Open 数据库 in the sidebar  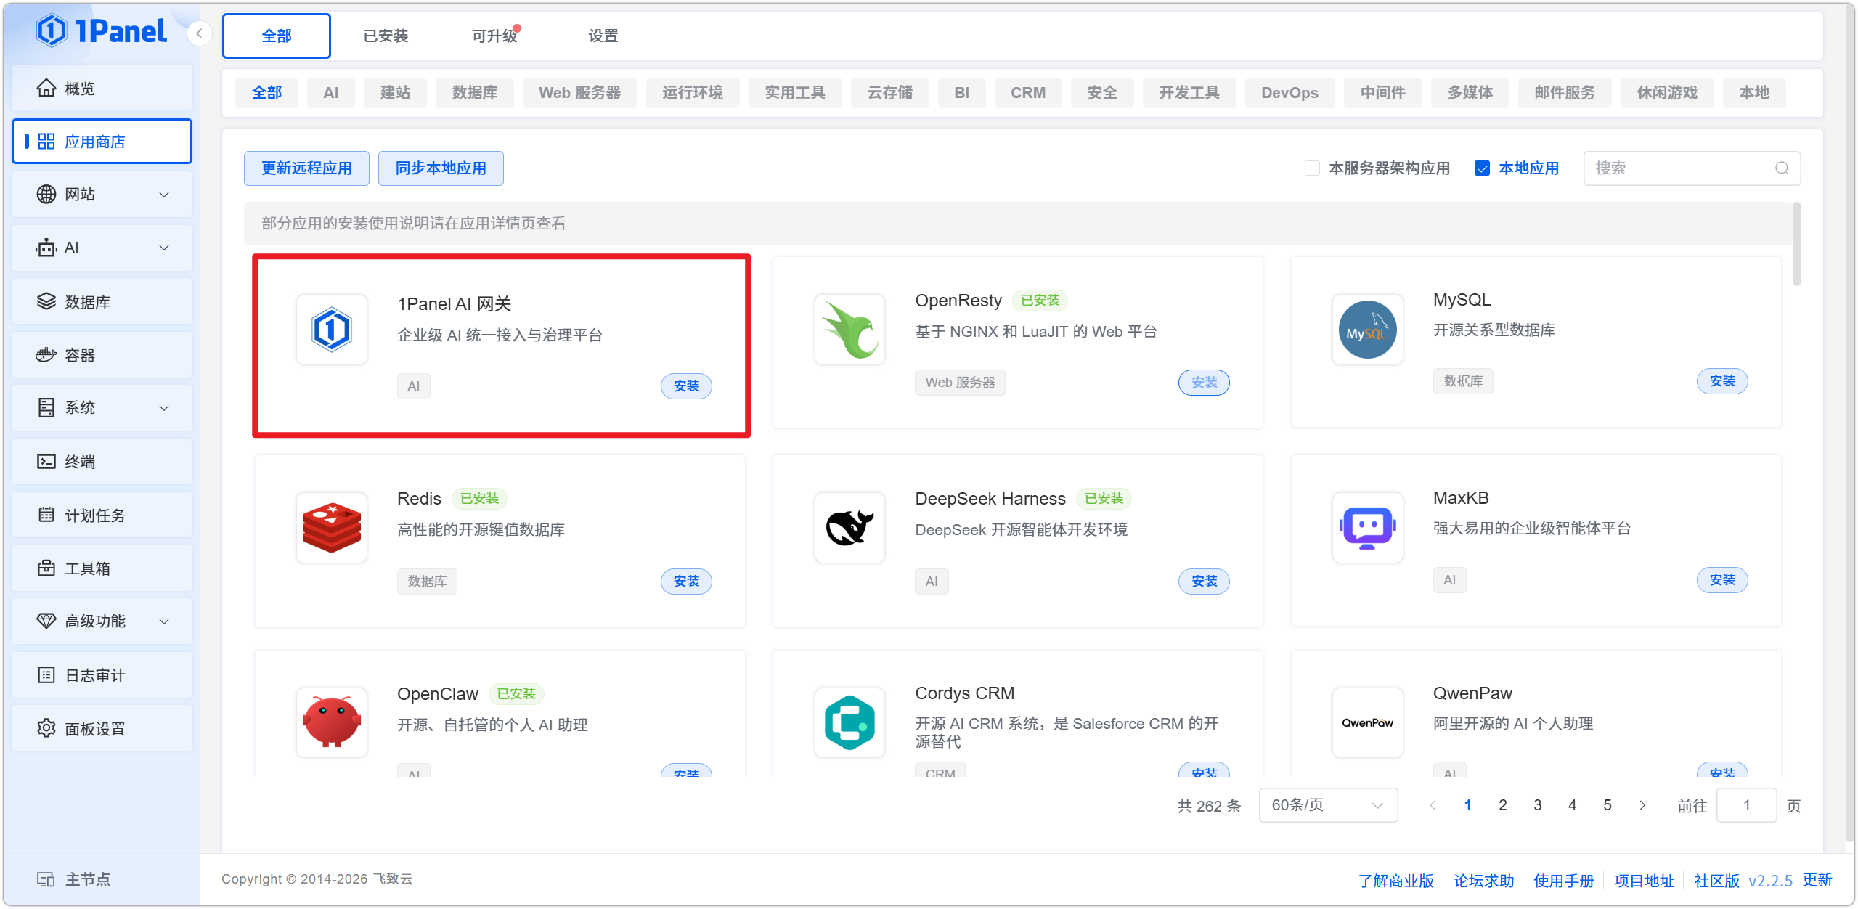(102, 301)
